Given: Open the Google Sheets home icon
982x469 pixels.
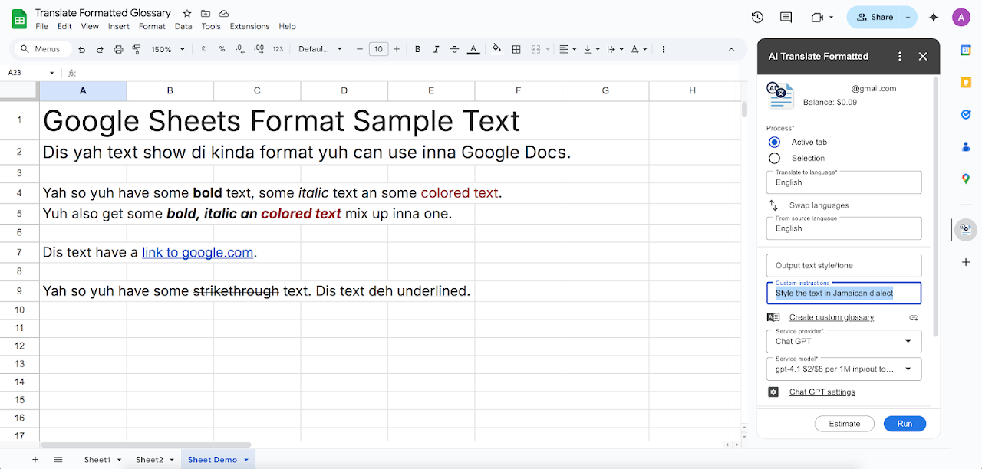Looking at the screenshot, I should (x=19, y=19).
